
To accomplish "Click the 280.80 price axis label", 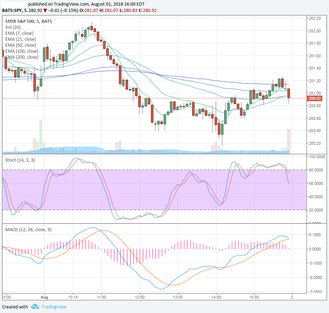I will coord(315,106).
